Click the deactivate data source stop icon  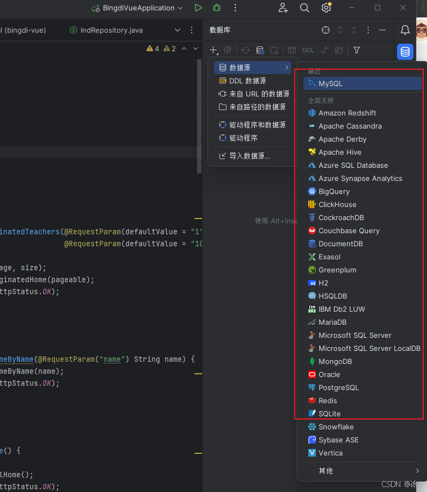274,50
